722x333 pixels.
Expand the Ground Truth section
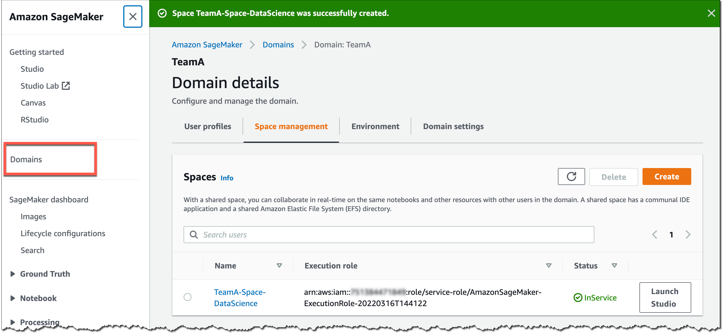coord(13,274)
